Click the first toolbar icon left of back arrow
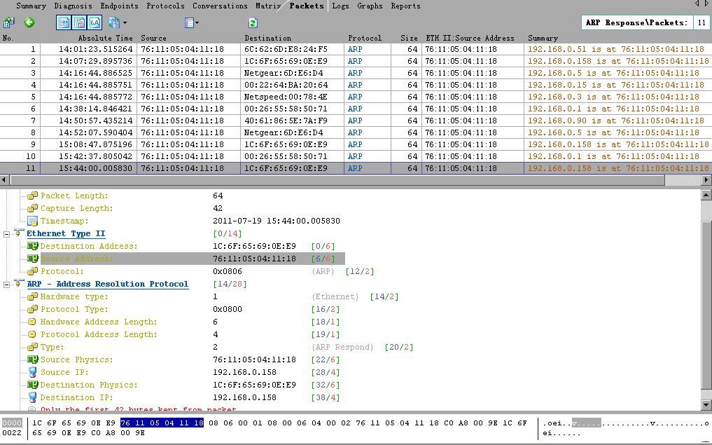Screen dimensions: 712x445 pyautogui.click(x=9, y=22)
